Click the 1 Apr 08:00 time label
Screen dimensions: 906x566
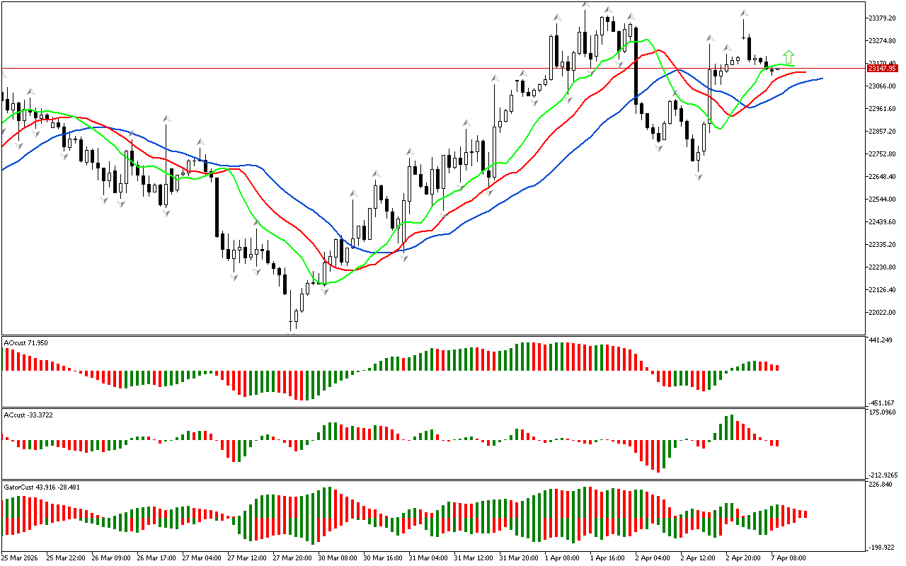coord(565,558)
